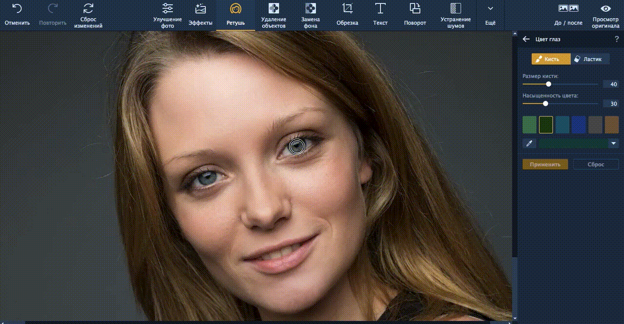Viewport: 624px width, 324px height.
Task: Open the custom color dropdown arrow
Action: (x=613, y=143)
